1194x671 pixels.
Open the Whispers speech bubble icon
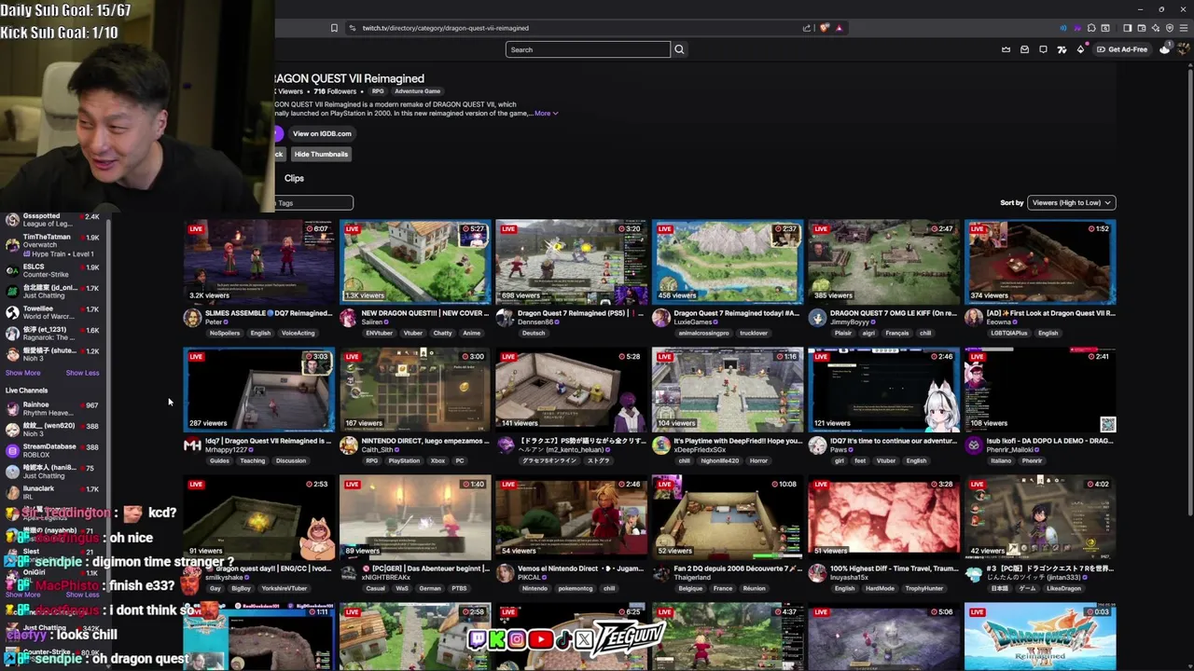point(1043,49)
